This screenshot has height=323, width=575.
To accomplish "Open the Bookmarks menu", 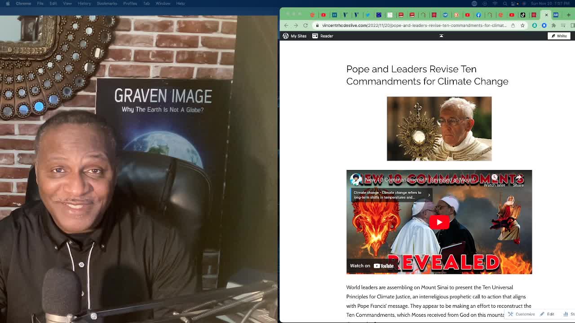I will tap(107, 4).
